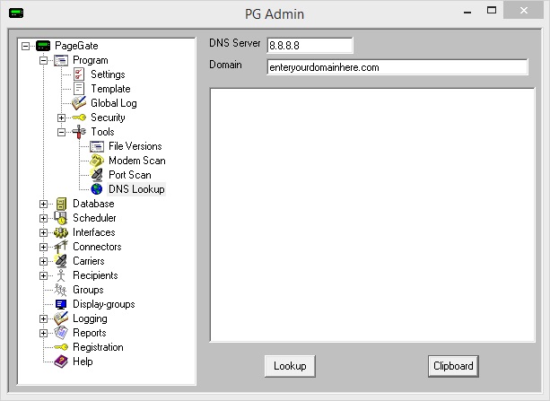Viewport: 550px width, 401px height.
Task: Click the Database cabinet icon
Action: (x=61, y=204)
